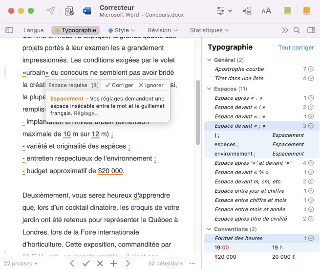
Task: Go to next detection with right arrow
Action: (x=128, y=263)
